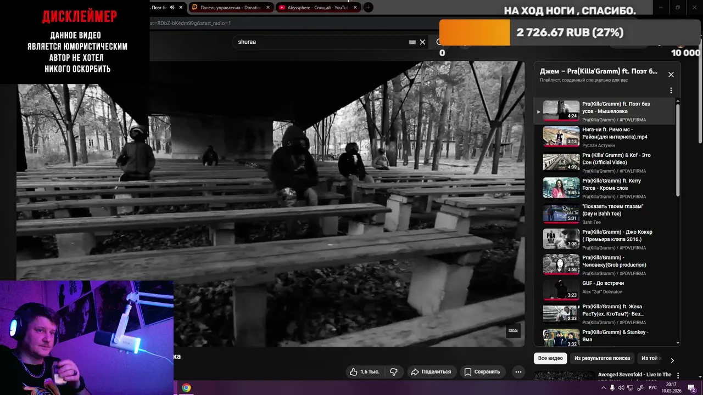Open the Windows notification center

pos(691,388)
